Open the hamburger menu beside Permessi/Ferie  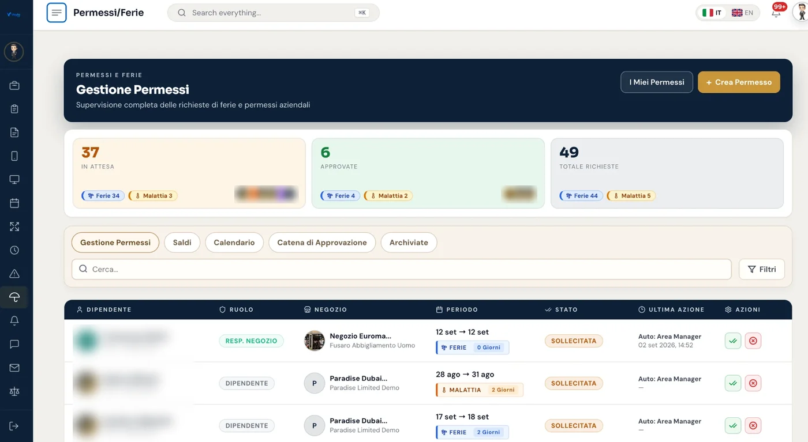click(57, 13)
